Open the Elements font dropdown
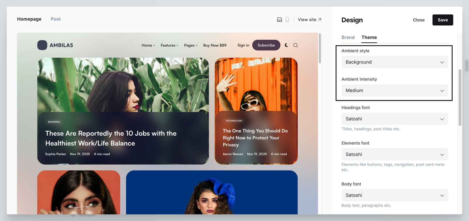 [395, 154]
